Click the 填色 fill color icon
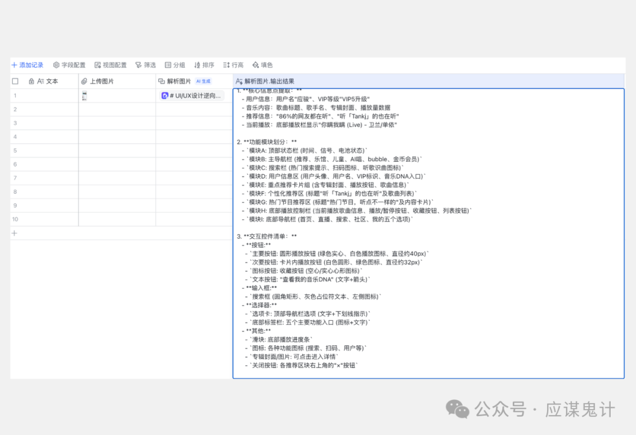Viewport: 636px width, 435px height. pyautogui.click(x=254, y=65)
